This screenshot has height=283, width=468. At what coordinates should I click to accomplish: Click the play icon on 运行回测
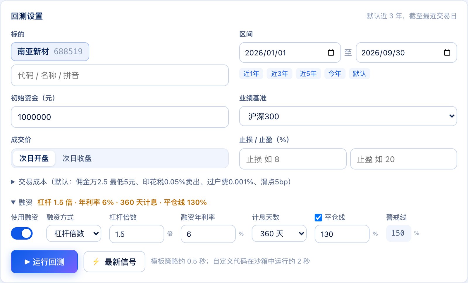[x=27, y=262]
